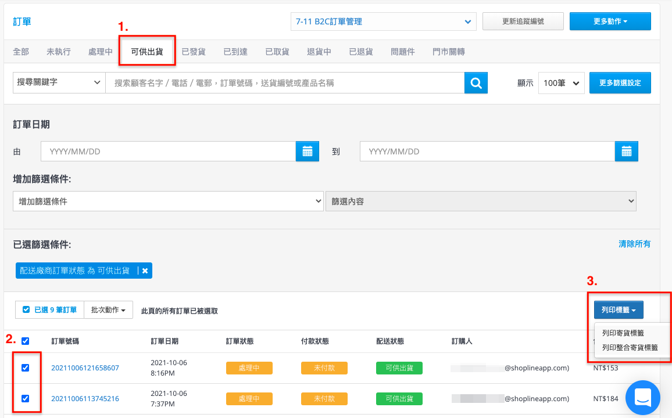Choose 列印寄貨標籤 from the menu
Image resolution: width=672 pixels, height=418 pixels.
[x=623, y=333]
